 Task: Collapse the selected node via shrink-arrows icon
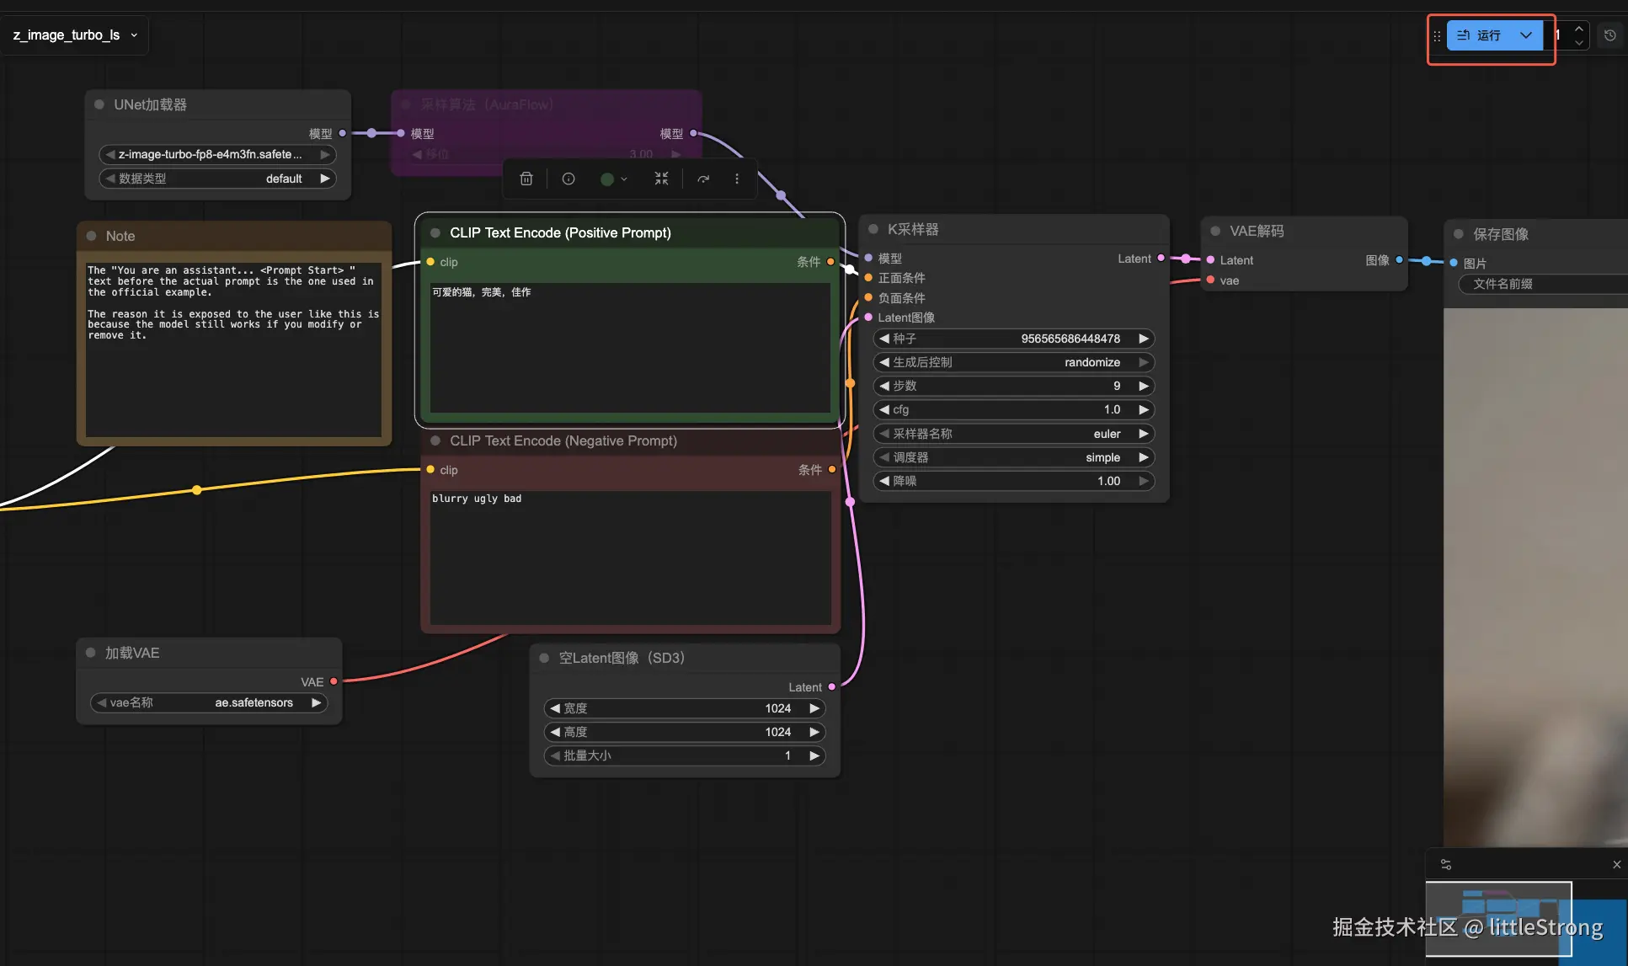click(x=661, y=179)
